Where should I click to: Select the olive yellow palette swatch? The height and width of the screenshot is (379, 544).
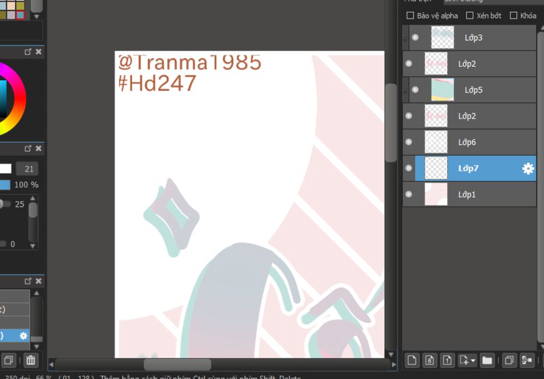click(x=20, y=6)
